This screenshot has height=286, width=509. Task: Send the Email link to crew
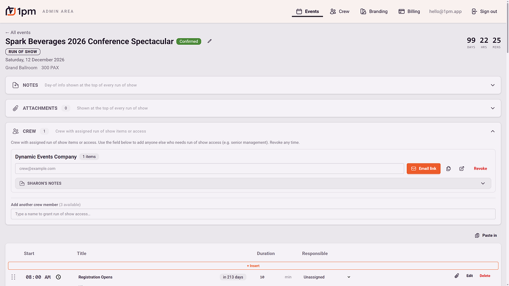pyautogui.click(x=423, y=169)
